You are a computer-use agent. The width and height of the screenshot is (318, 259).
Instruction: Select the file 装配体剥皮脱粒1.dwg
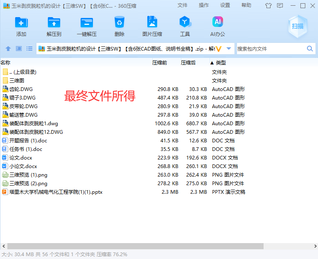click(x=34, y=123)
